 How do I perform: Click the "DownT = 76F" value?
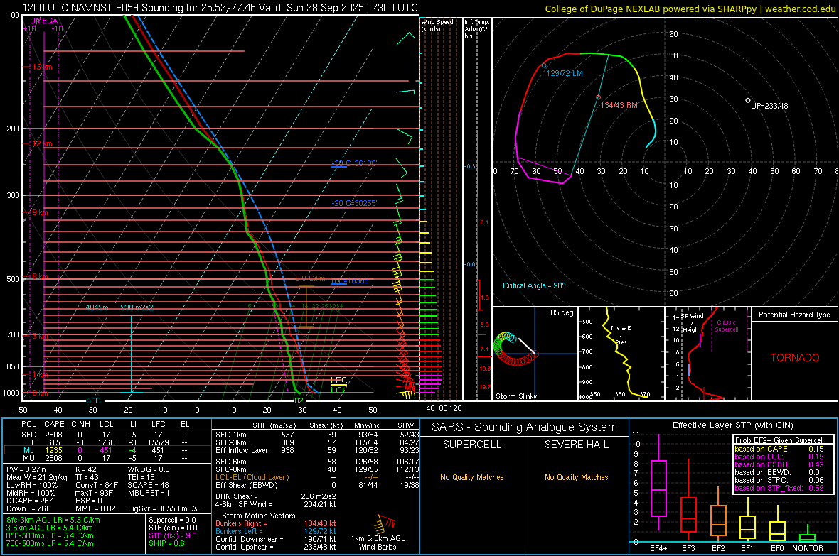(x=29, y=509)
